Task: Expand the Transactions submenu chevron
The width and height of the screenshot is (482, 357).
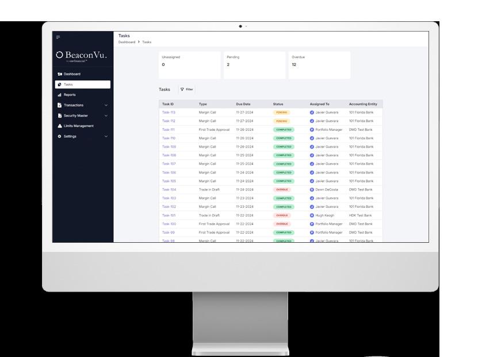Action: [x=106, y=105]
